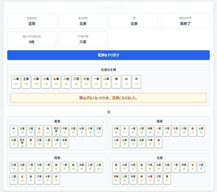Viewport: 217px width, 192px height.
Task: Click the 一萬 tile in 西家's river
Action: (x=31, y=167)
